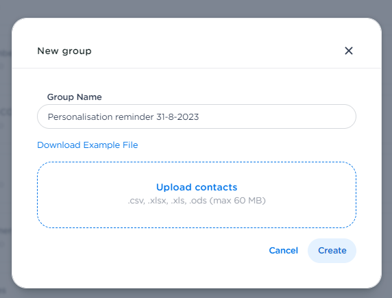392x298 pixels.
Task: Click the Upload contacts link text
Action: pyautogui.click(x=197, y=187)
